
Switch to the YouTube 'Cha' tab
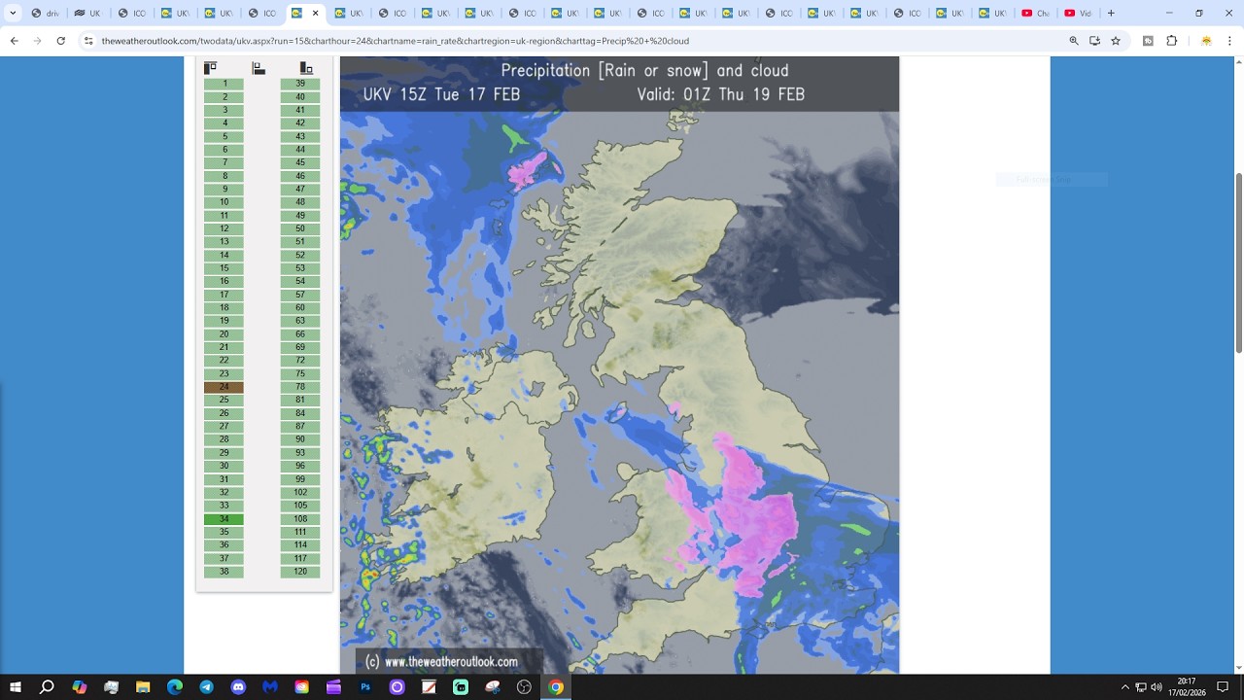point(1036,13)
